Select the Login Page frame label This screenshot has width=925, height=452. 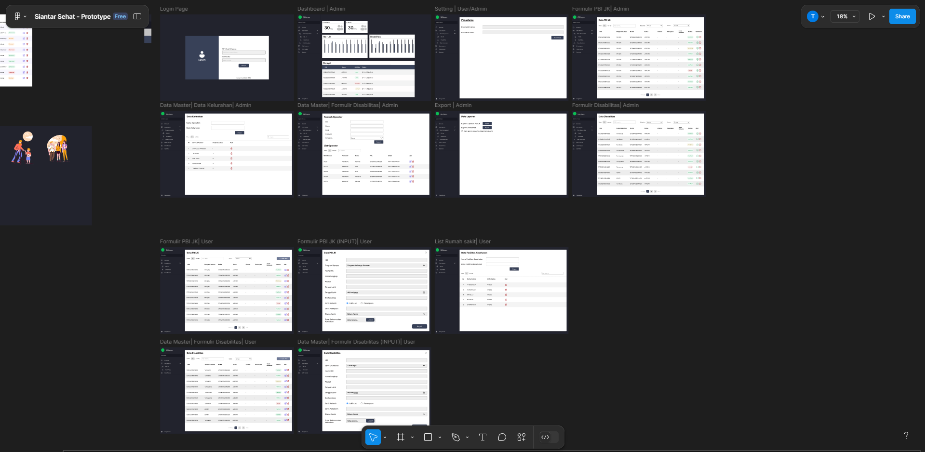tap(174, 9)
